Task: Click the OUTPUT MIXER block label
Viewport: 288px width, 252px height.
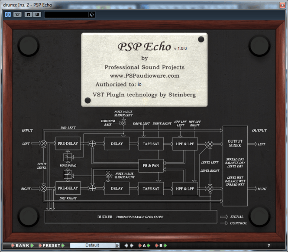Action: (x=235, y=143)
